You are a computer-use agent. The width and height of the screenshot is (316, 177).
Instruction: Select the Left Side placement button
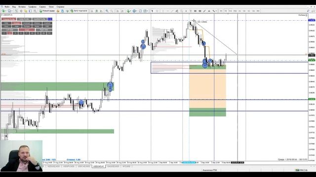pos(9,29)
